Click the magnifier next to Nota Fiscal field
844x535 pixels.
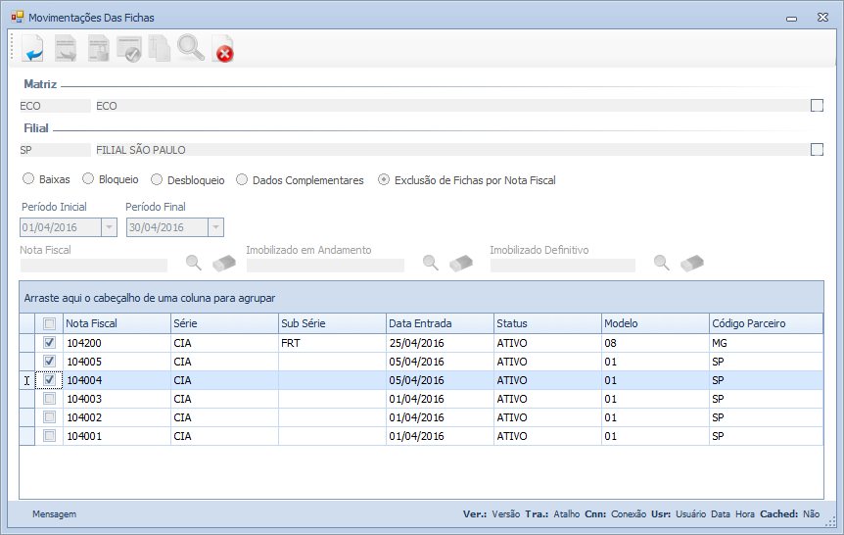tap(194, 263)
